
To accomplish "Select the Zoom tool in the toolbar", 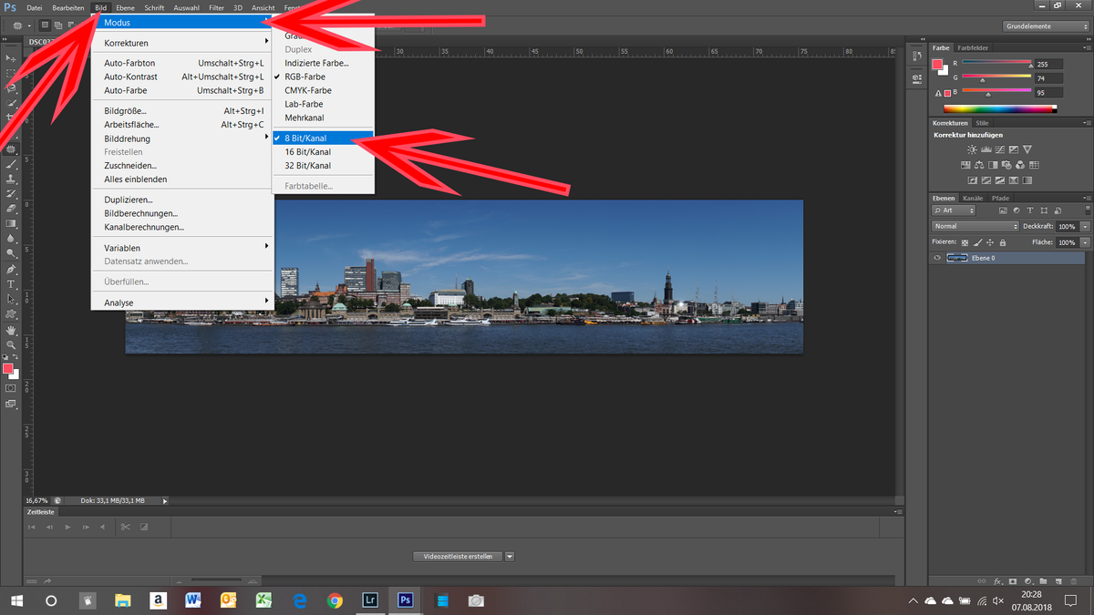I will (x=11, y=343).
